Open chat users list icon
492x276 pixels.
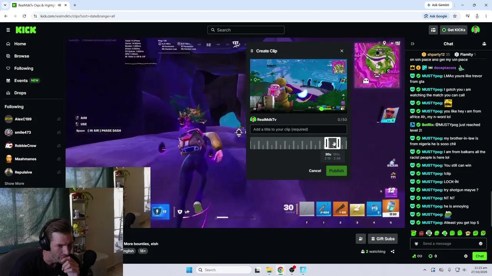[484, 44]
